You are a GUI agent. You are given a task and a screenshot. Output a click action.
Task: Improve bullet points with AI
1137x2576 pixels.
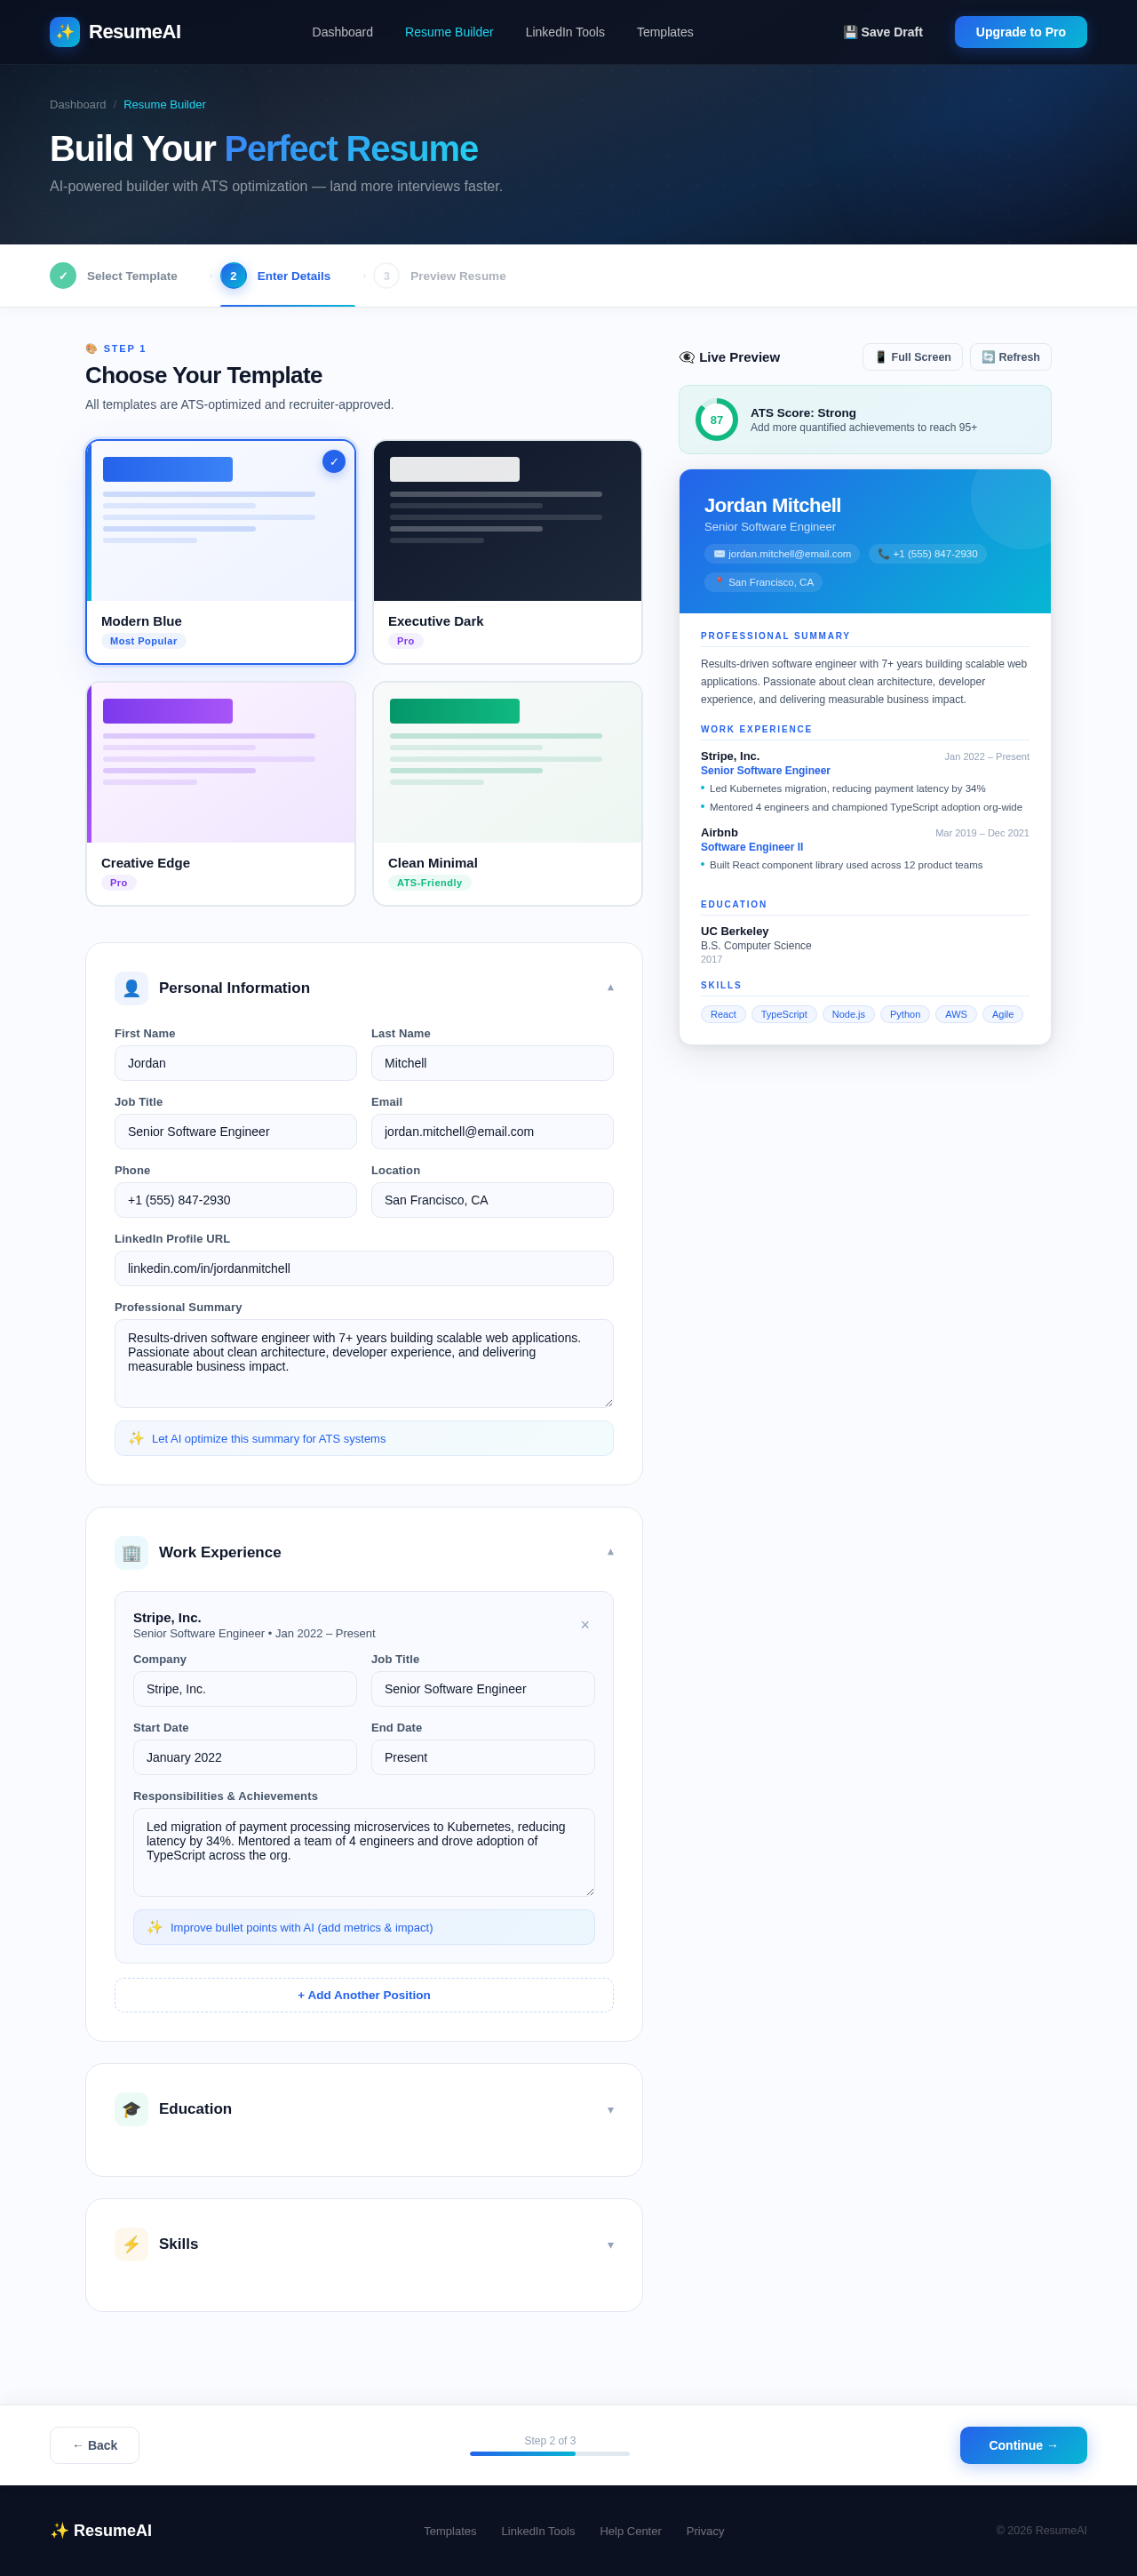pos(363,1927)
